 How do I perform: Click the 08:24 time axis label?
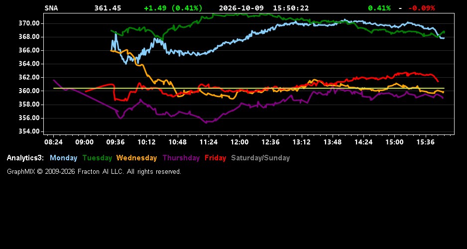pos(53,142)
